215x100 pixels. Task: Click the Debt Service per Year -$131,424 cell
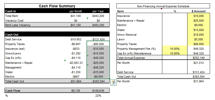point(98,39)
